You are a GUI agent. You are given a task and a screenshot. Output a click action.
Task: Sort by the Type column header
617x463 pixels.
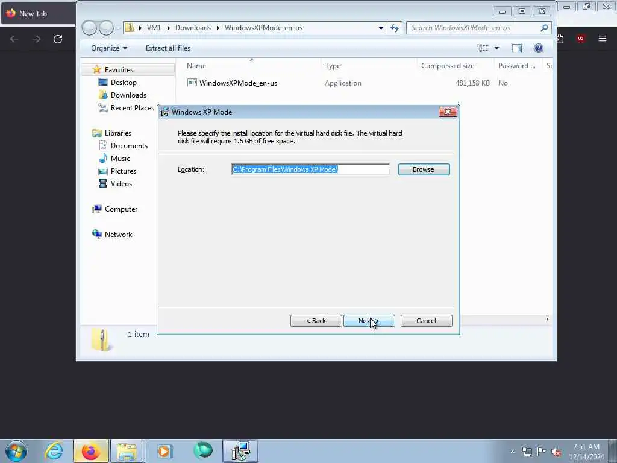(333, 65)
